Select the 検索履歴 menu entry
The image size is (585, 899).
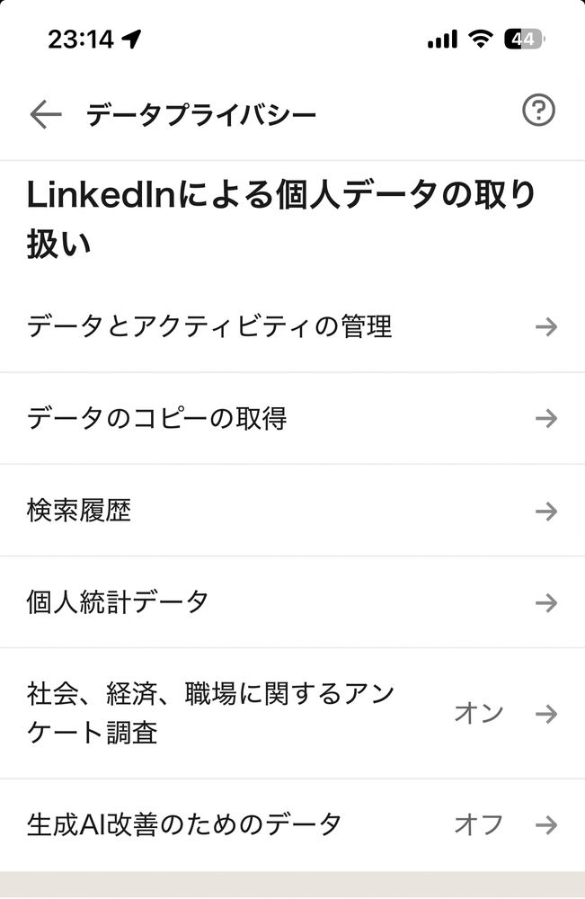tap(292, 511)
